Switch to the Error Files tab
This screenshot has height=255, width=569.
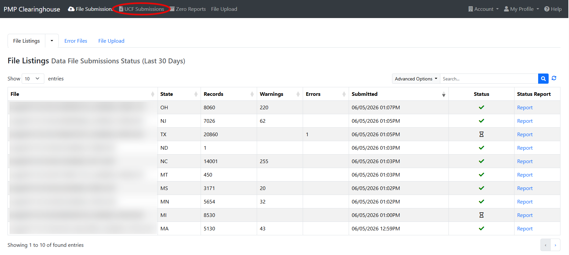point(76,41)
